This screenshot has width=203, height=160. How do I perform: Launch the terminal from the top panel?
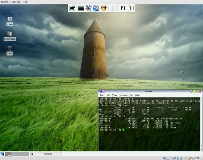point(81,8)
